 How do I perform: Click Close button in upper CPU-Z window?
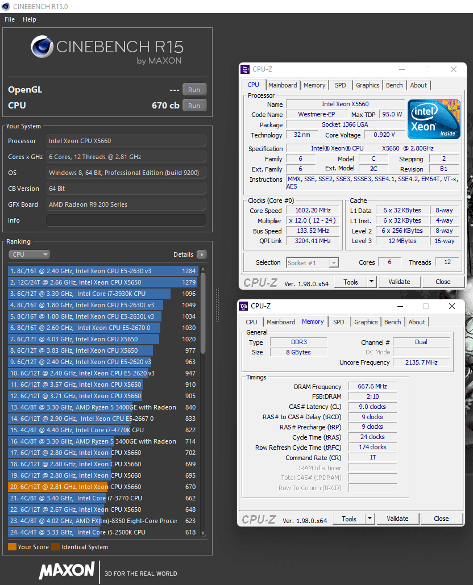click(443, 282)
